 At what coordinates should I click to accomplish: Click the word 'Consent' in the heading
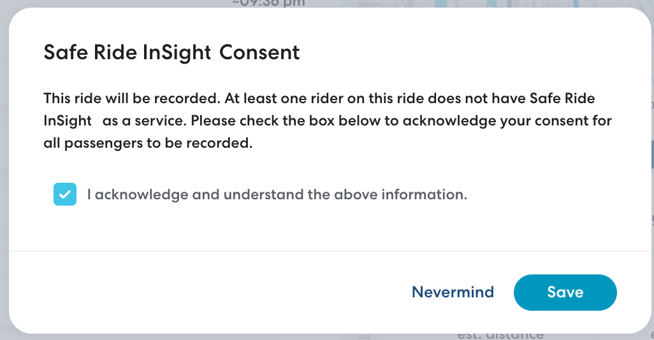coord(259,52)
